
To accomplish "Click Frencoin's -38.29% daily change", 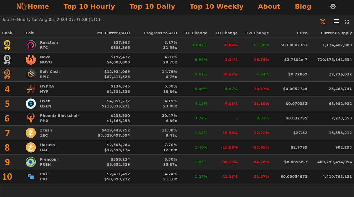I will (x=229, y=162).
